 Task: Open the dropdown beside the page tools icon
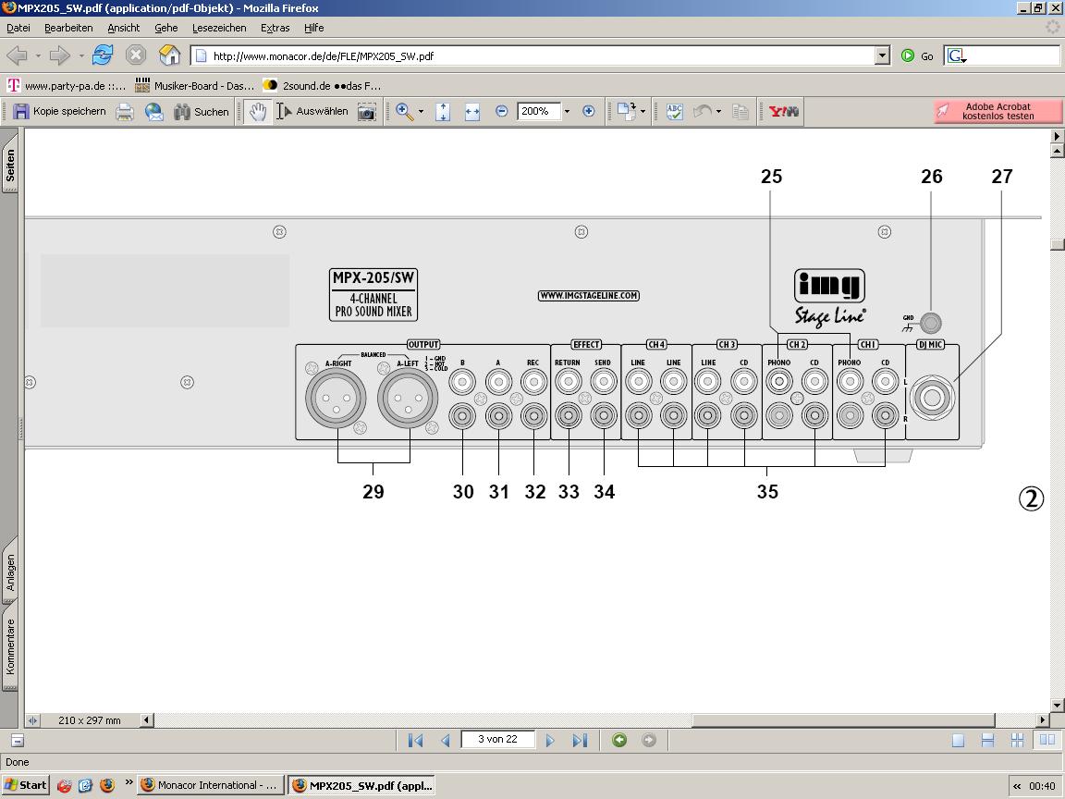pyautogui.click(x=643, y=111)
